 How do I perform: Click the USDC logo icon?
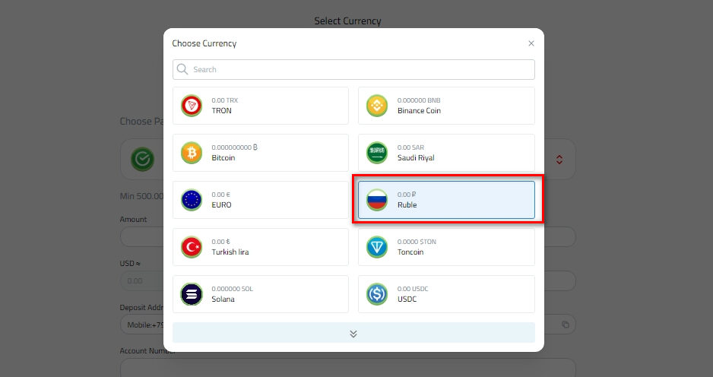click(x=377, y=294)
